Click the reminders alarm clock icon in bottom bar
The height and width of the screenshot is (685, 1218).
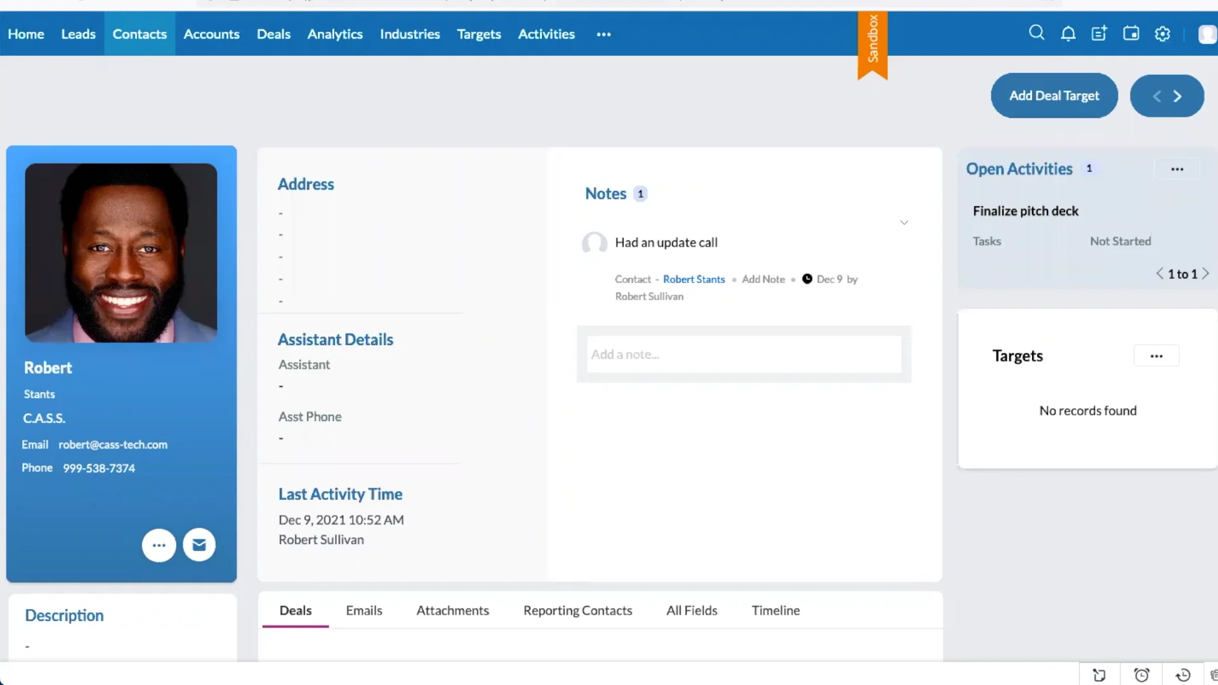pyautogui.click(x=1142, y=675)
